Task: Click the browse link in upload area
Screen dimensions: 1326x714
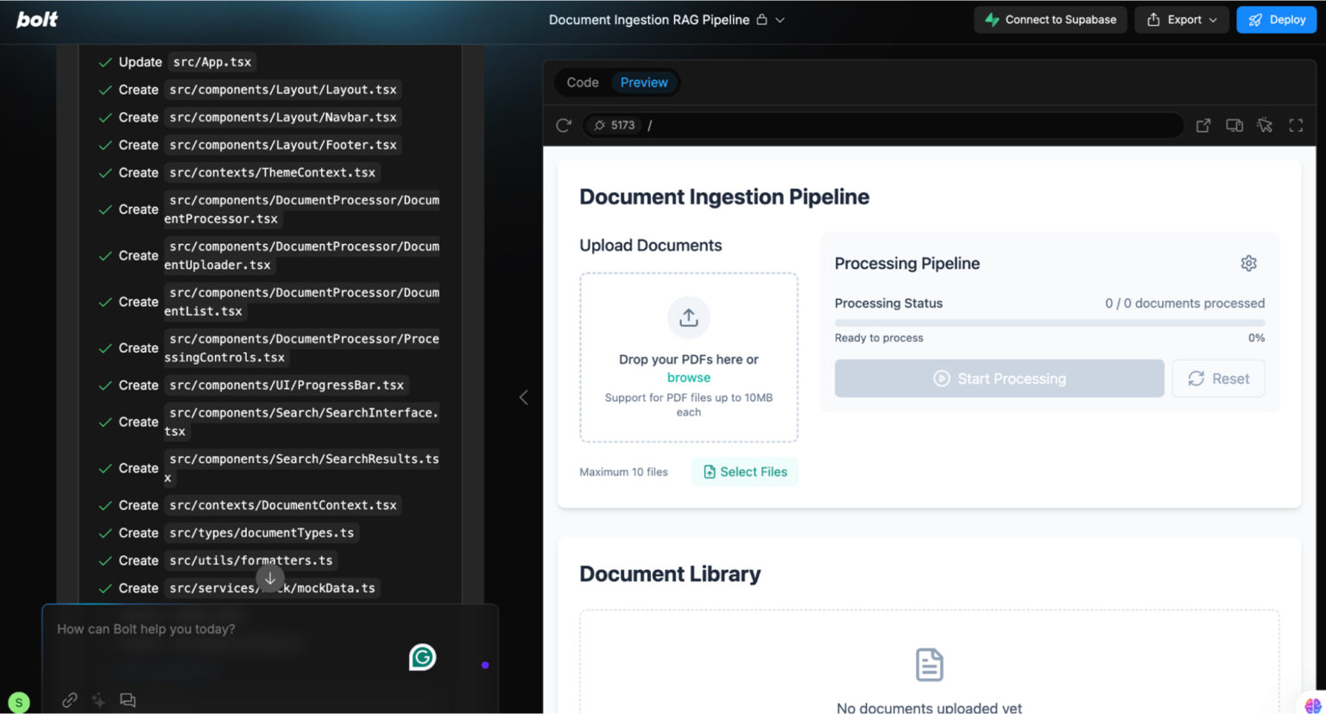Action: pos(688,378)
